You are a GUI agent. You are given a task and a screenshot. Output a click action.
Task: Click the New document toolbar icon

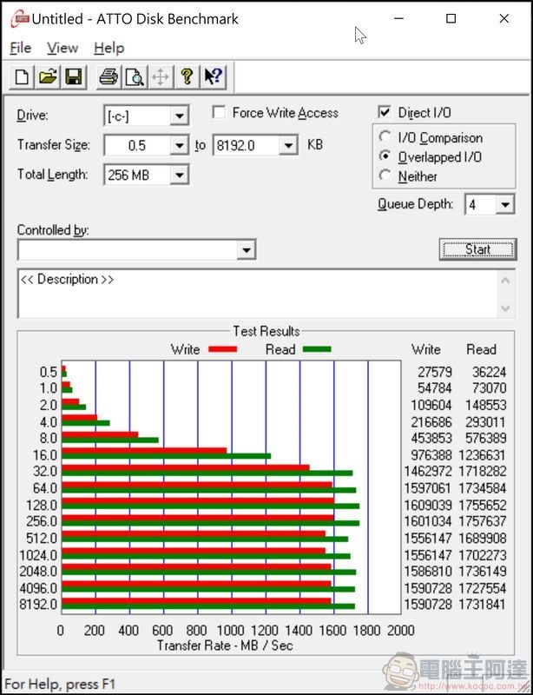coord(22,77)
